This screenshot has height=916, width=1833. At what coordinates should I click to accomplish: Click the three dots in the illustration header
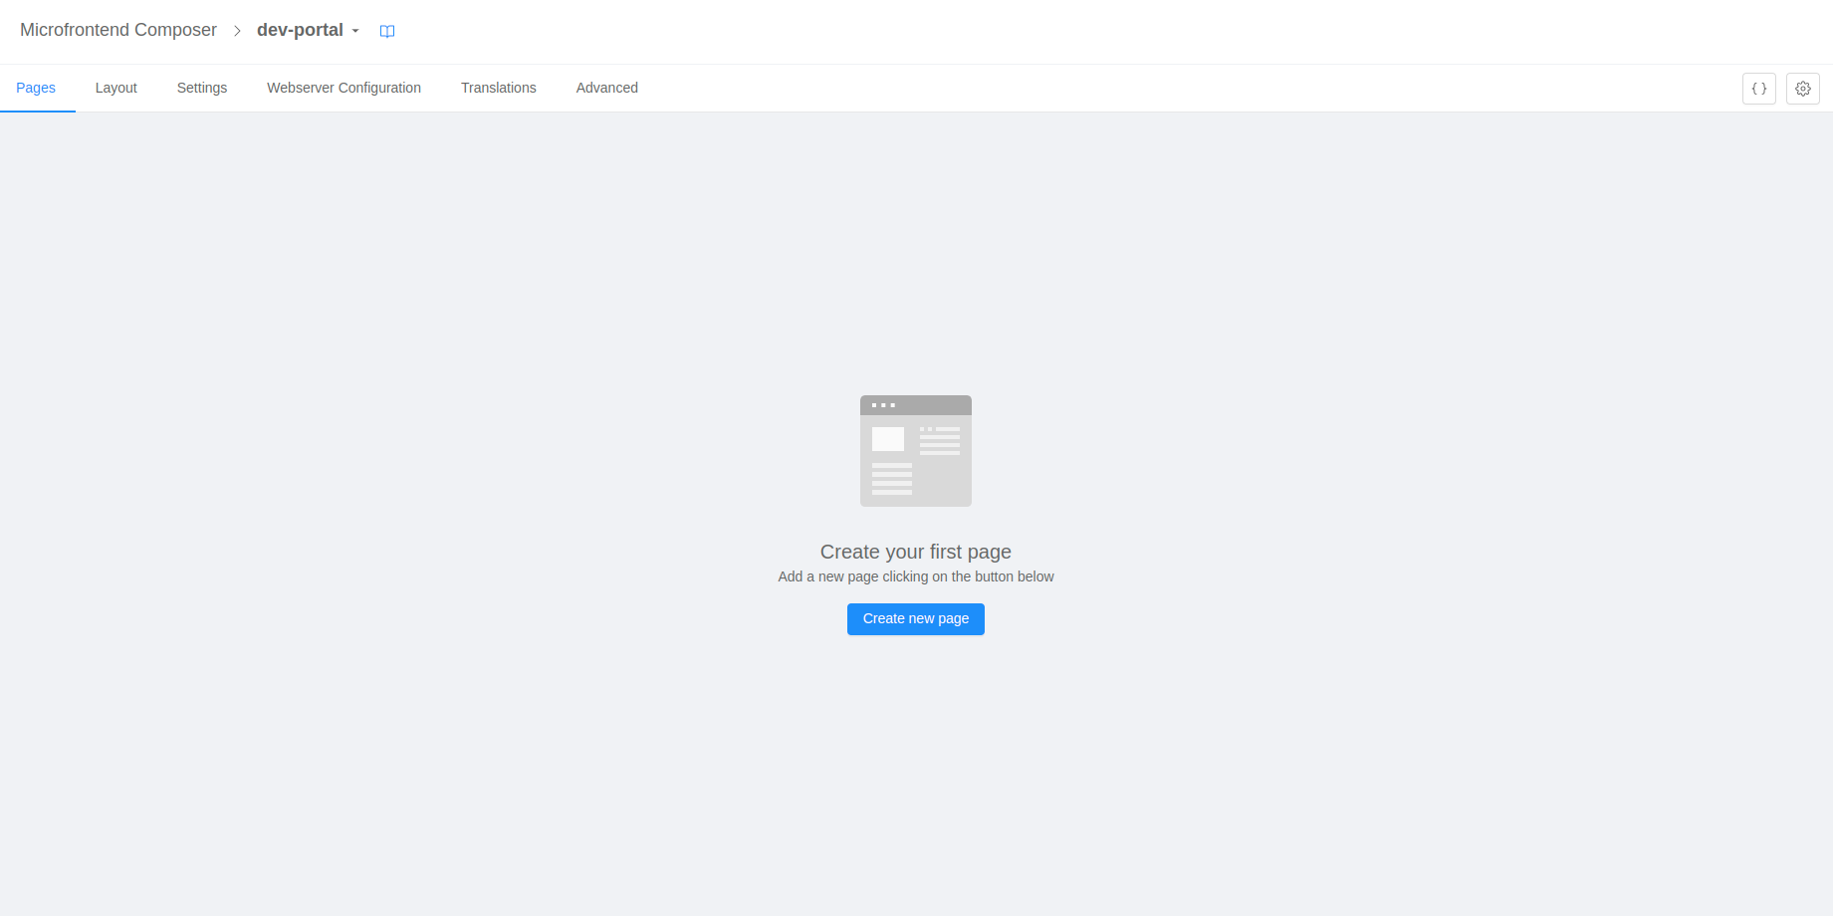tap(883, 405)
